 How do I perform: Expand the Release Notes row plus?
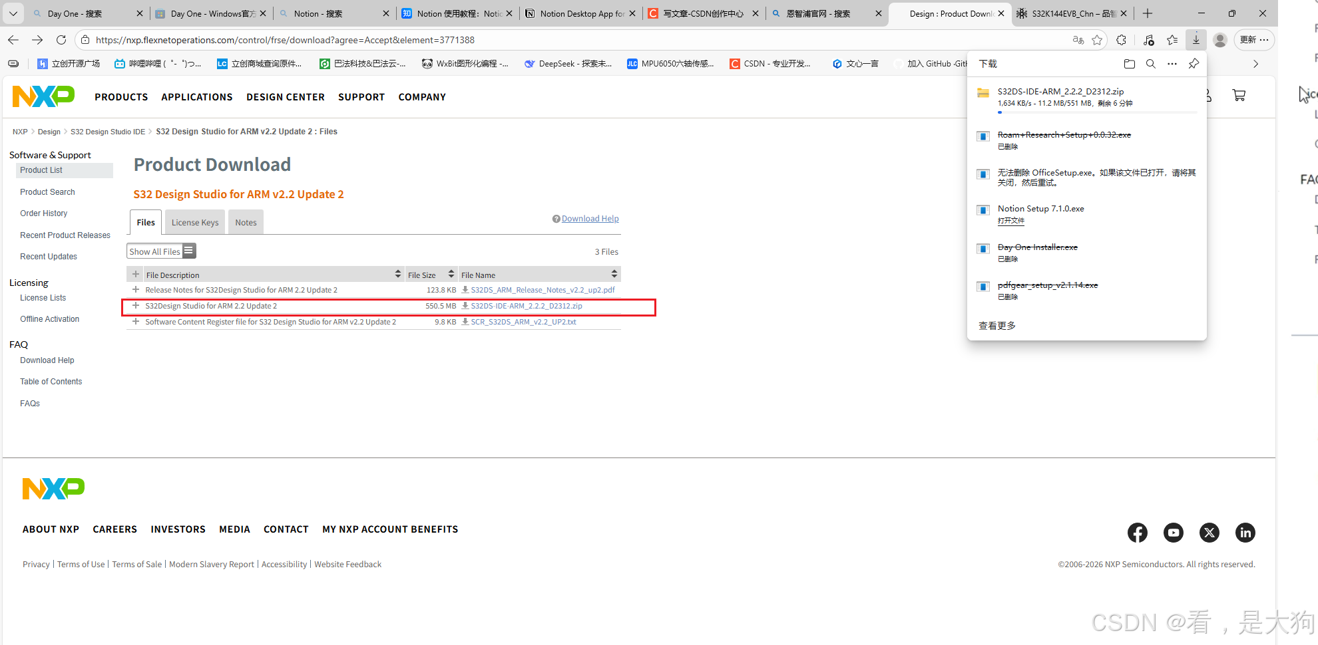pyautogui.click(x=136, y=290)
